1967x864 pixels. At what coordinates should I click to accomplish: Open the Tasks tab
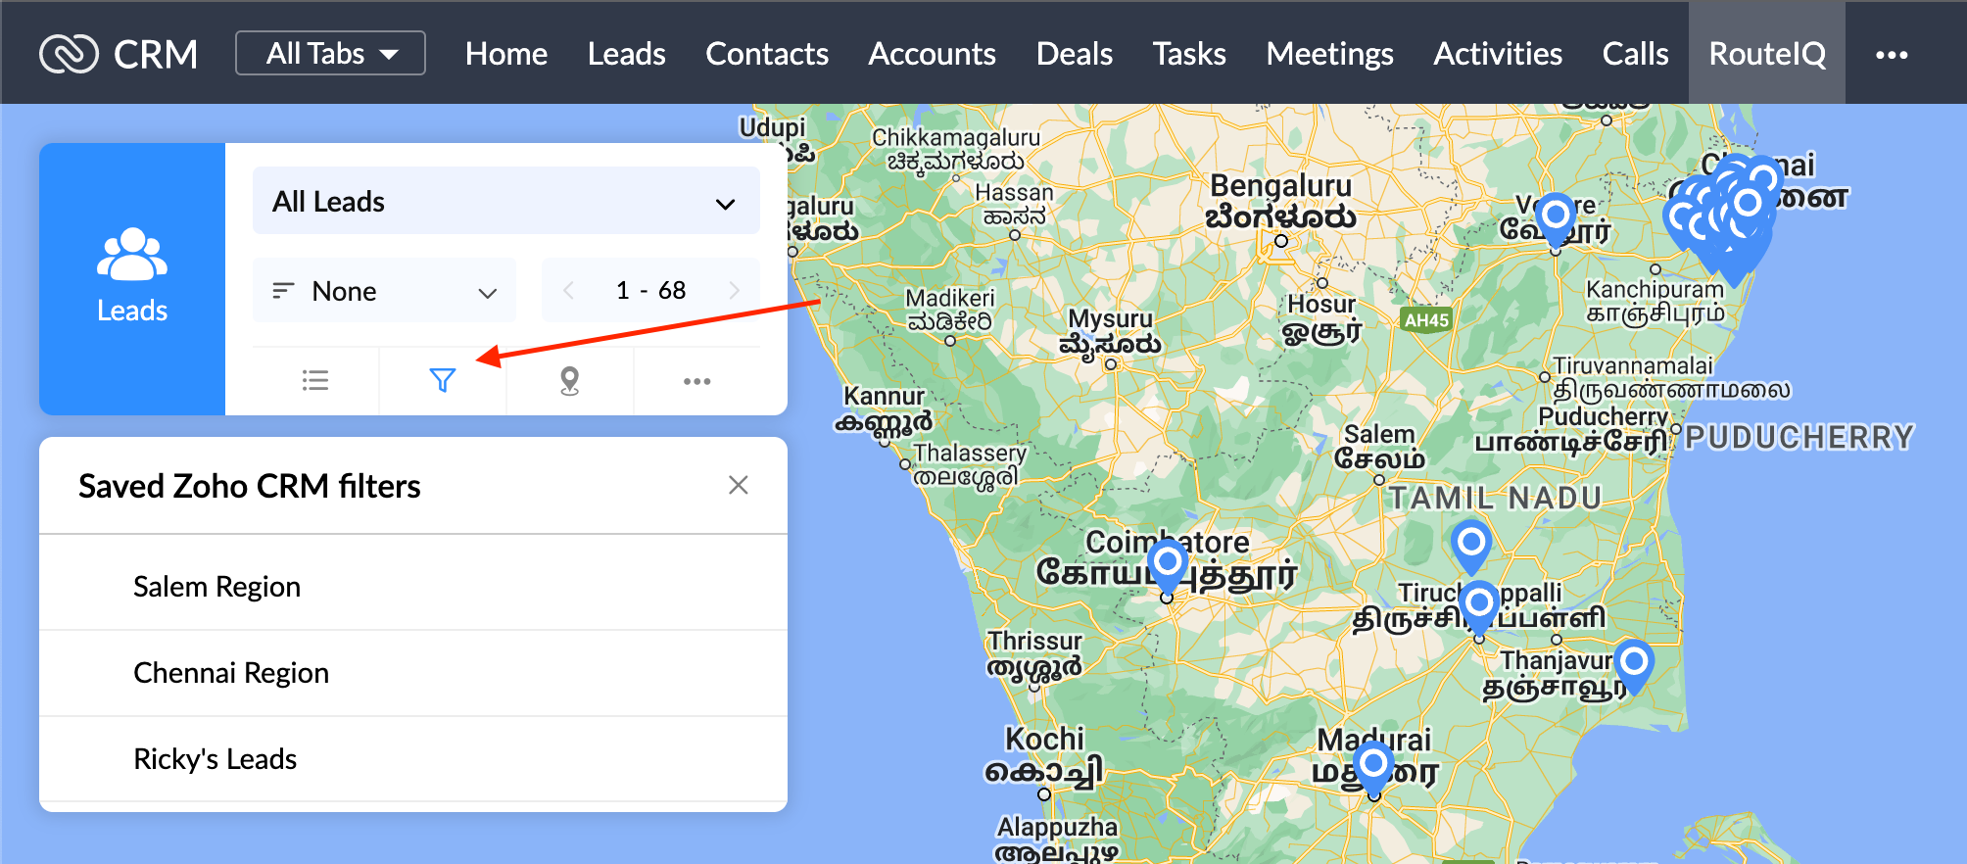[1188, 54]
